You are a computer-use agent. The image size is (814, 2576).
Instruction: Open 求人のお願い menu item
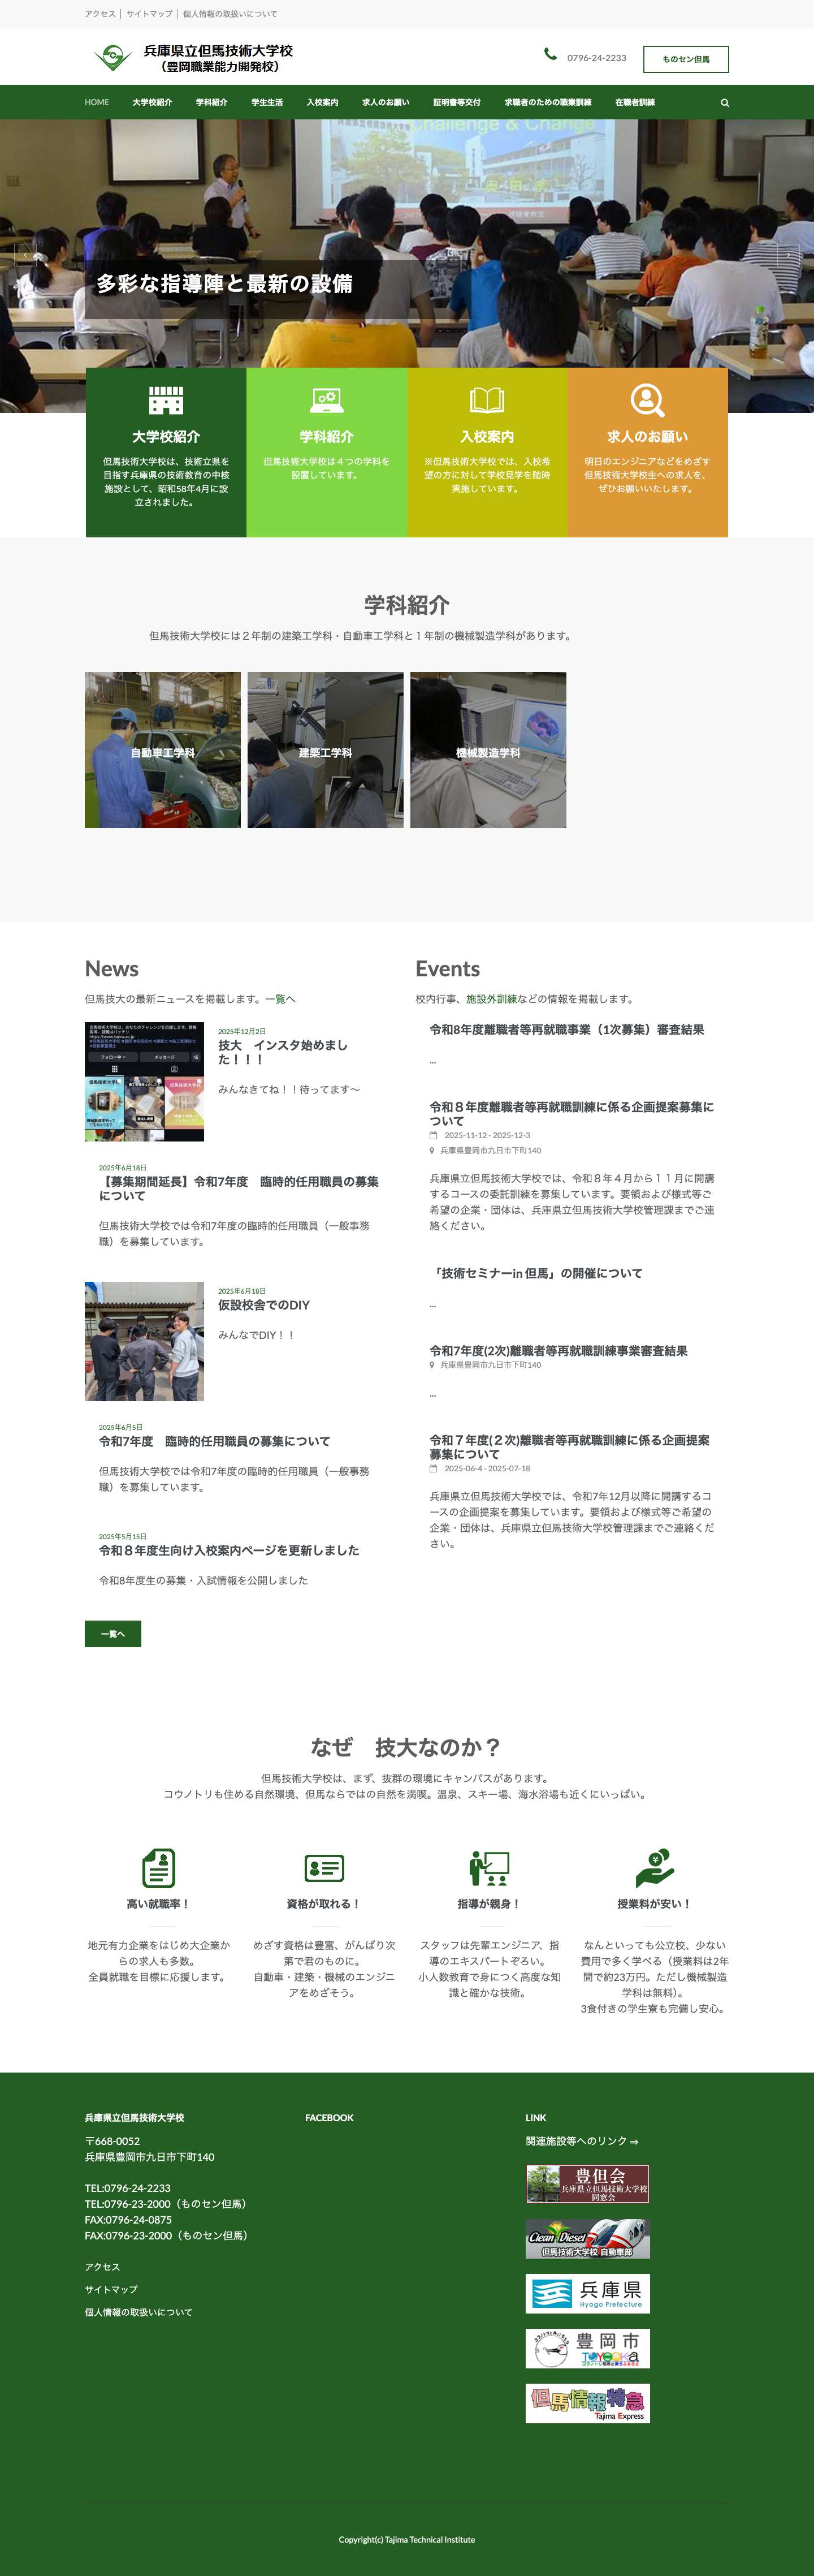tap(386, 102)
